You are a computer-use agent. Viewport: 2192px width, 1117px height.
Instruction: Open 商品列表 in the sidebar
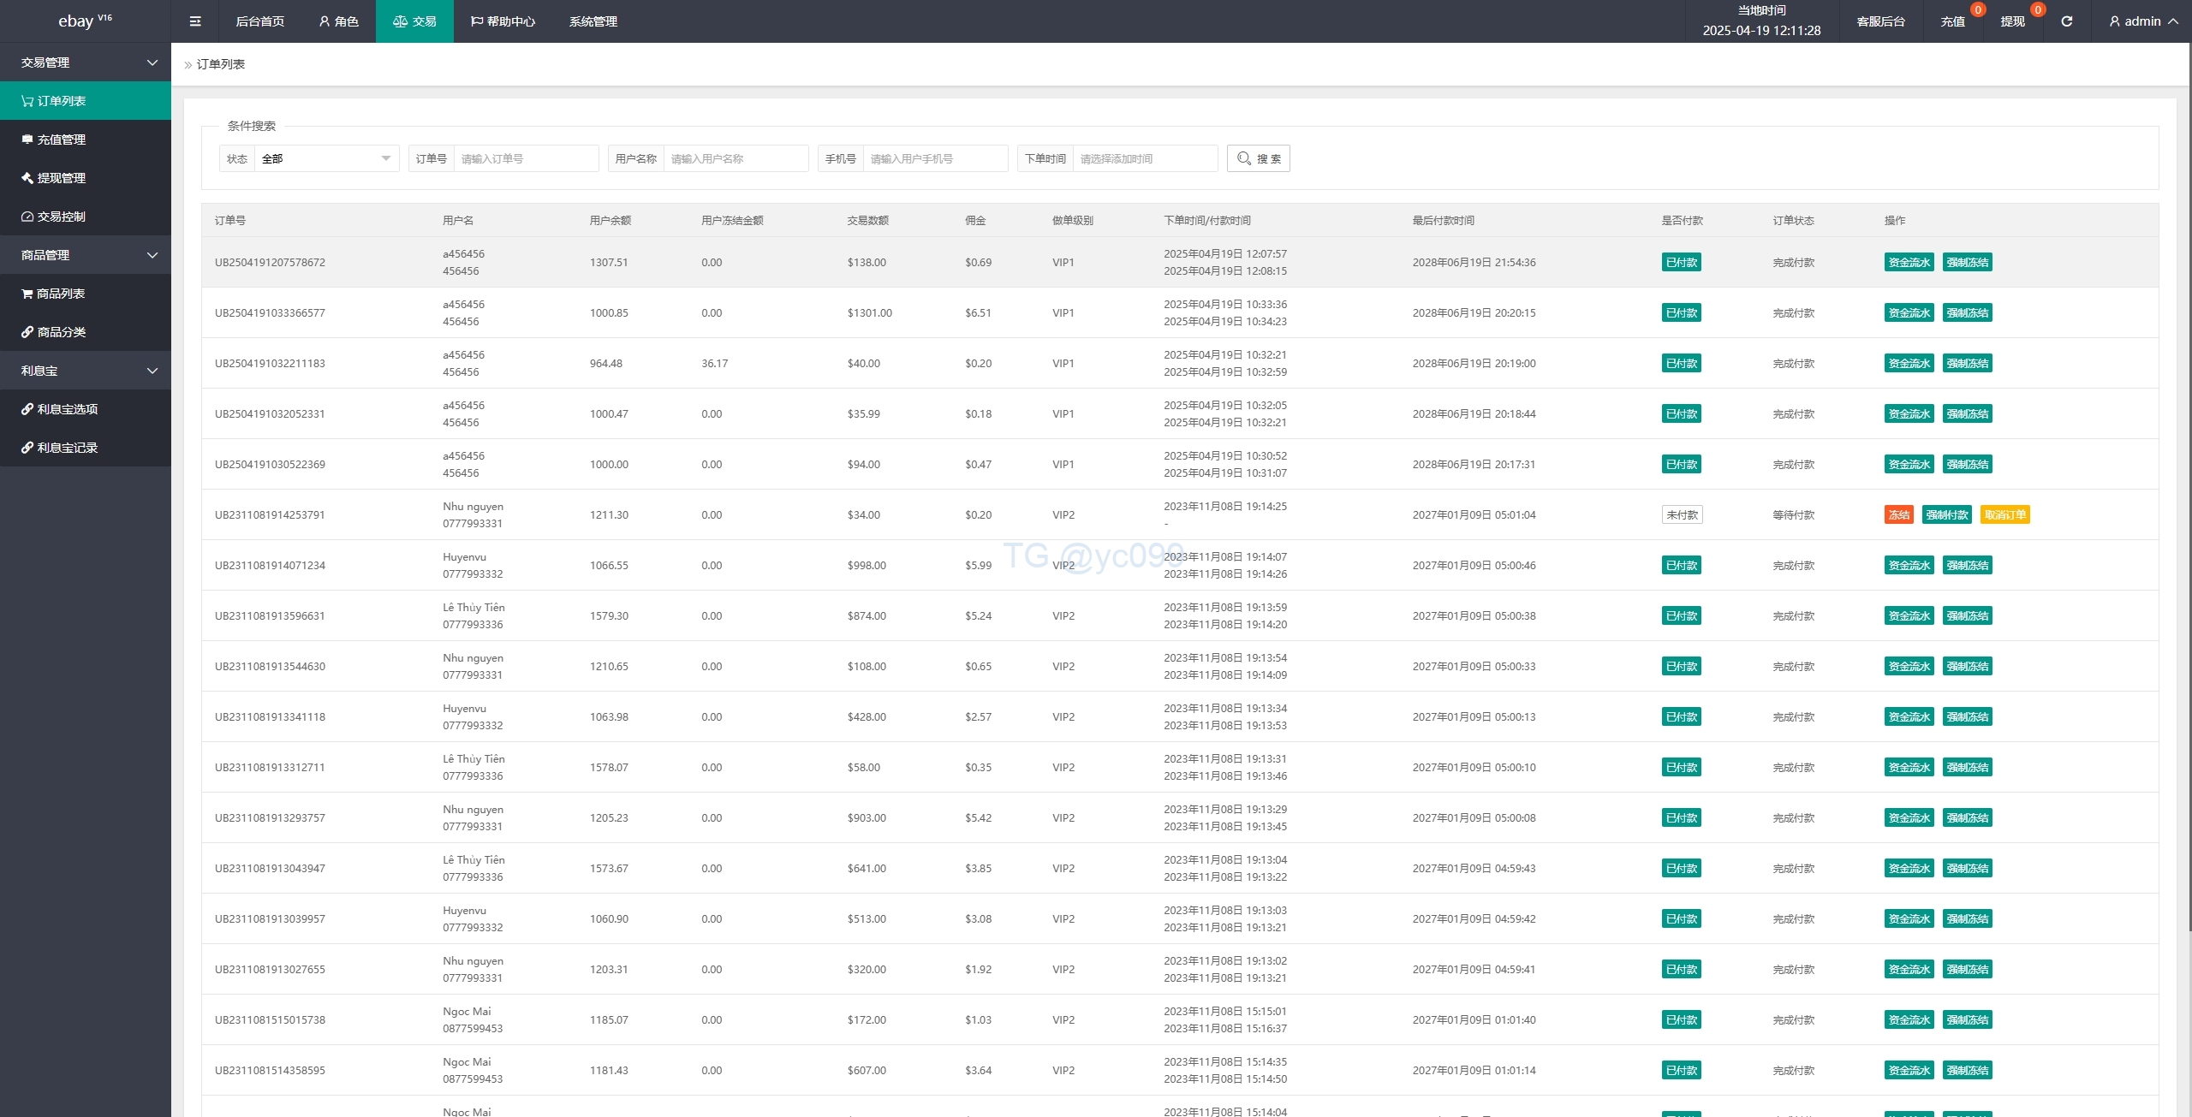pyautogui.click(x=54, y=294)
